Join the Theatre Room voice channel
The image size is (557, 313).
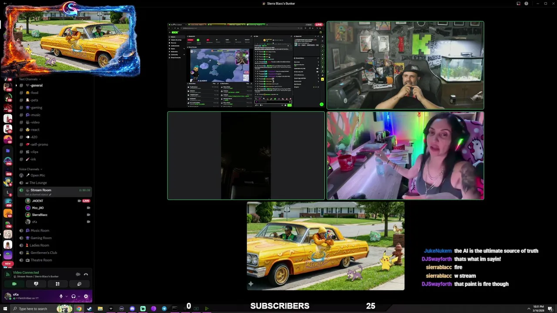pos(54,260)
